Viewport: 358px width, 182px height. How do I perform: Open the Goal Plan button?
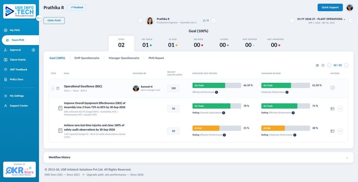54,20
